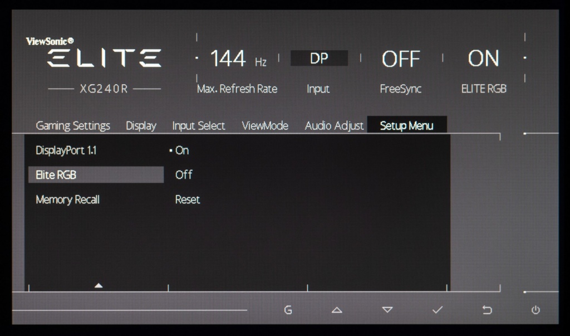Screen dimensions: 570x336
Task: Click the small up triangle below the settings list
Action: coord(99,285)
